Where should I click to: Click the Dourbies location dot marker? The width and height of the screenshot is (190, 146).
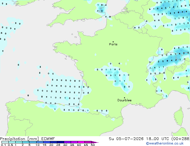tap(124, 98)
